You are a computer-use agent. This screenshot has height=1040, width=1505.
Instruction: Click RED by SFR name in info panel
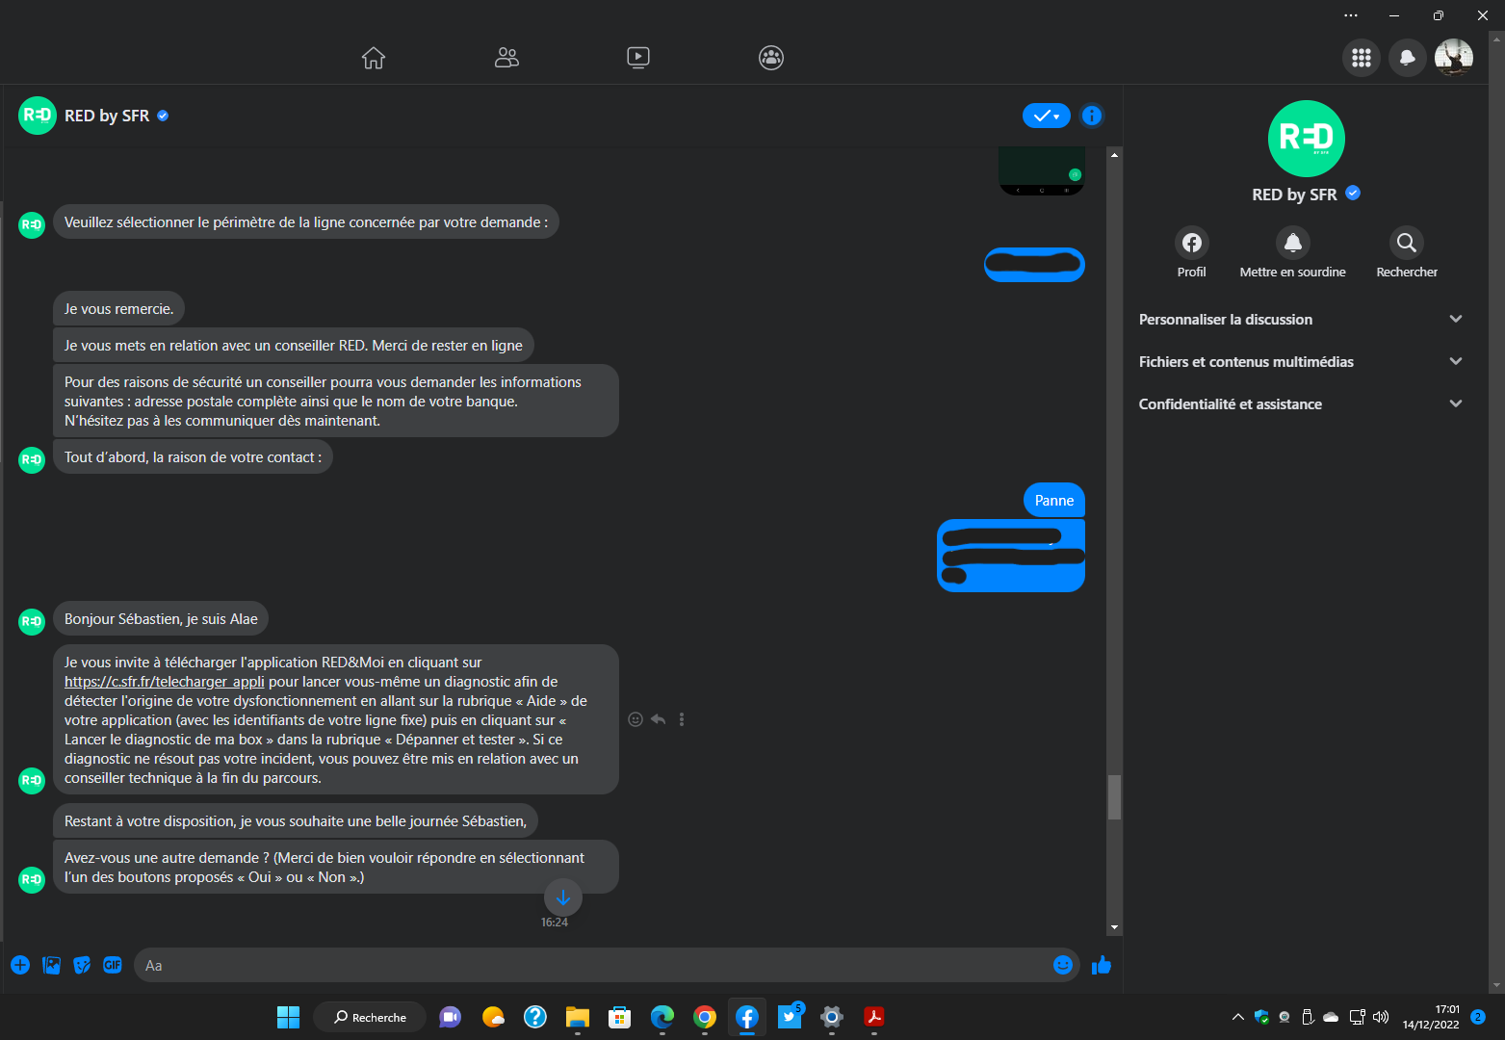point(1294,195)
